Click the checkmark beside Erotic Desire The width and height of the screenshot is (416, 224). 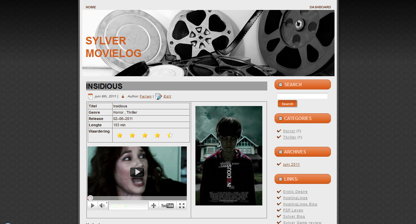click(x=279, y=192)
